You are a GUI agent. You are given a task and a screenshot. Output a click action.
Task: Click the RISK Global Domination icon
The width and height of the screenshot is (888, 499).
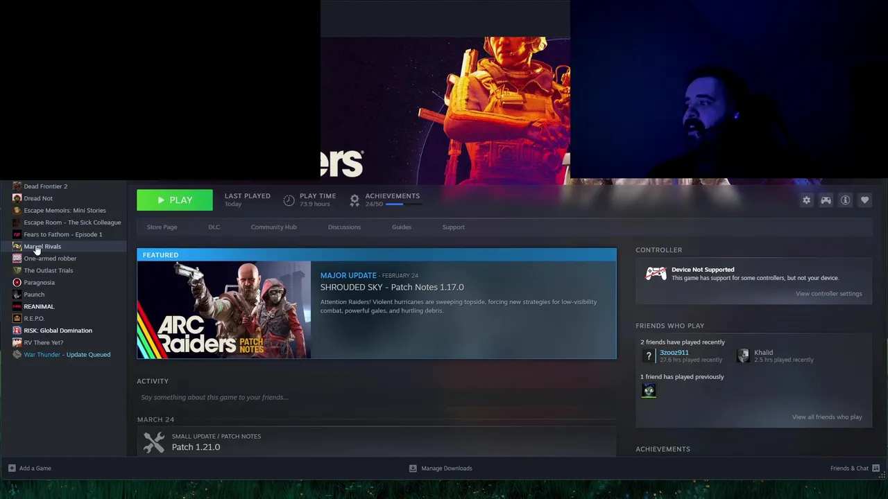(17, 331)
